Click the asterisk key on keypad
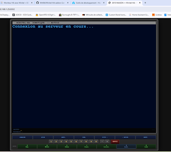This screenshot has width=171, height=152. tap(102, 142)
